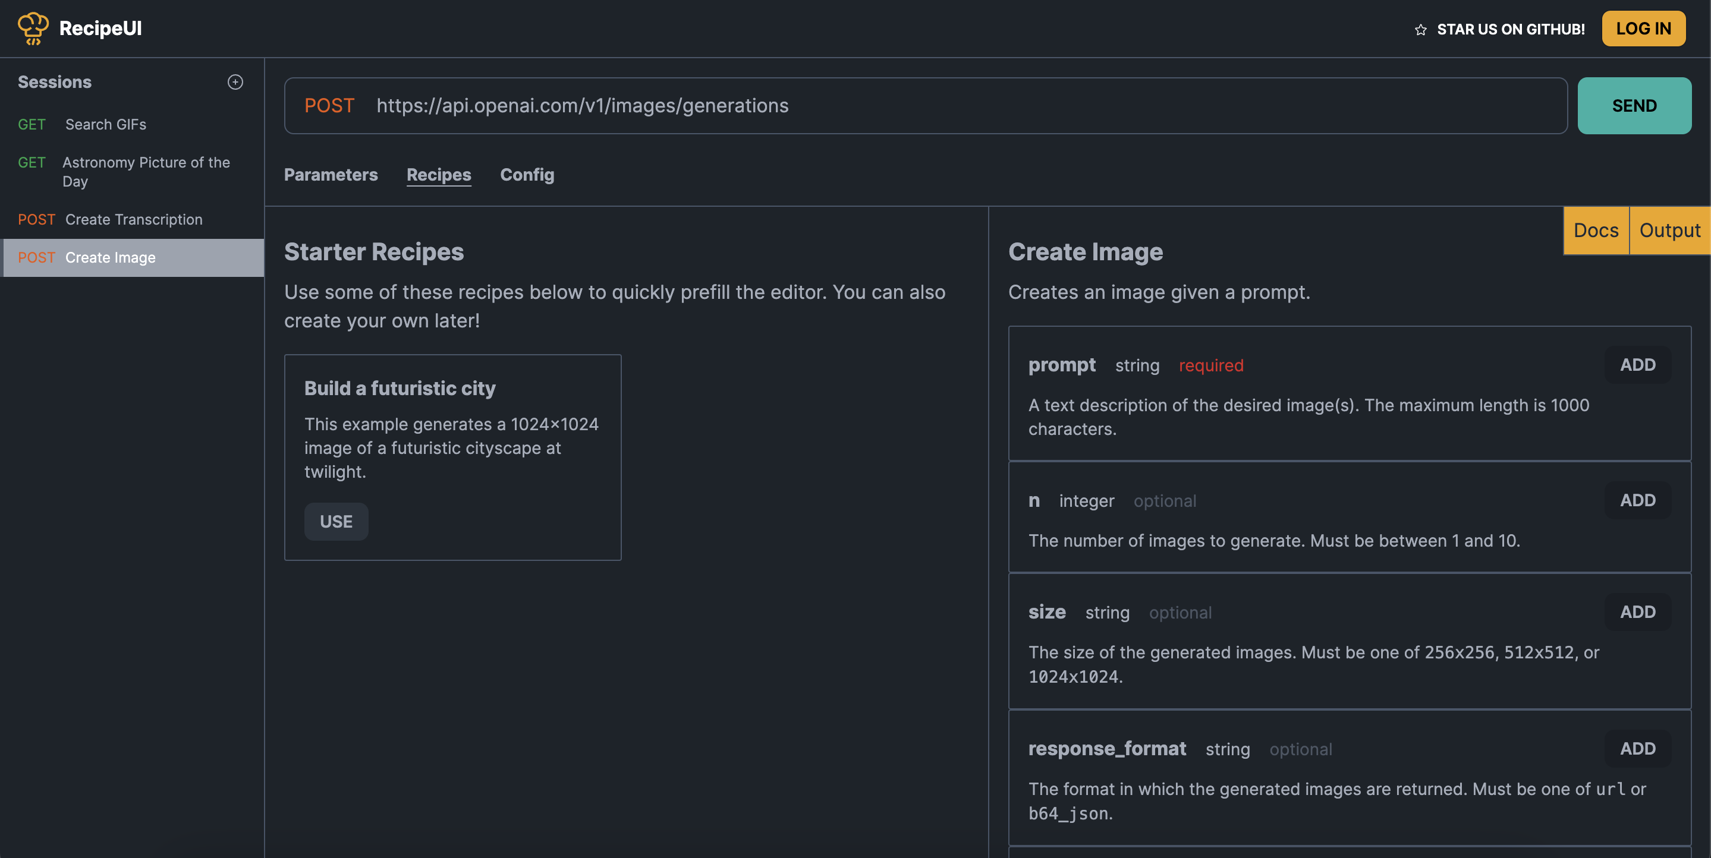Switch to the Parameters tab
1711x858 pixels.
point(331,175)
